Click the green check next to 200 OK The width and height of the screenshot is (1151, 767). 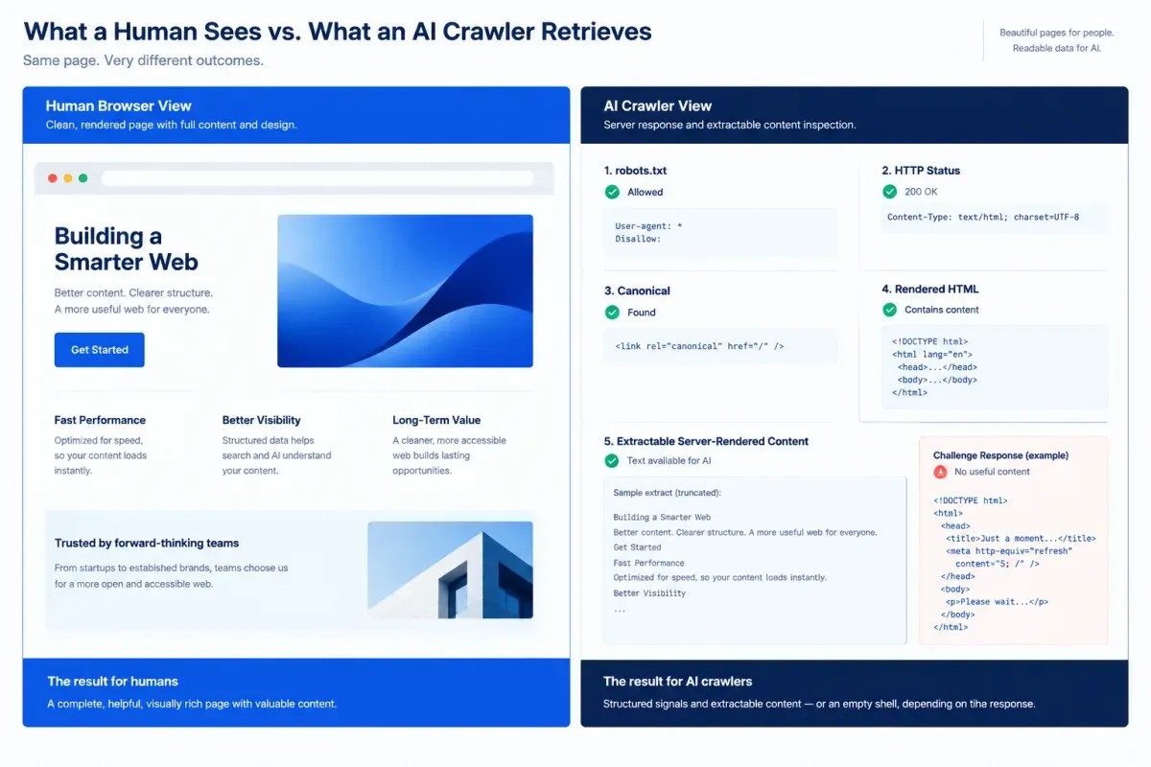click(889, 192)
